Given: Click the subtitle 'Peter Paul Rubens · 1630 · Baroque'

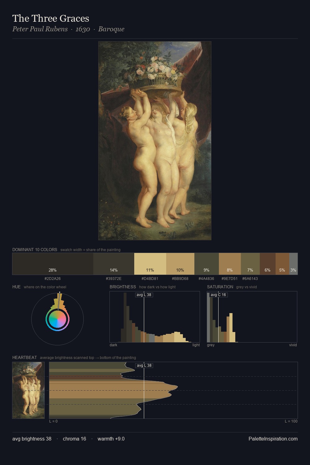Looking at the screenshot, I should click(68, 29).
